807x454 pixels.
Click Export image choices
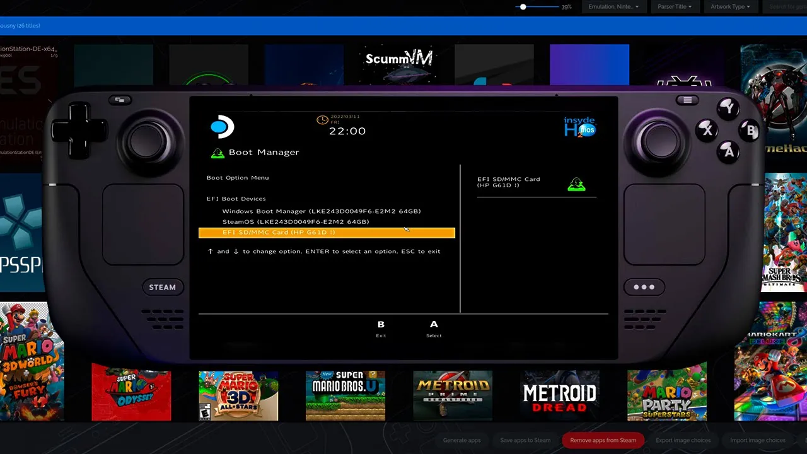click(683, 440)
